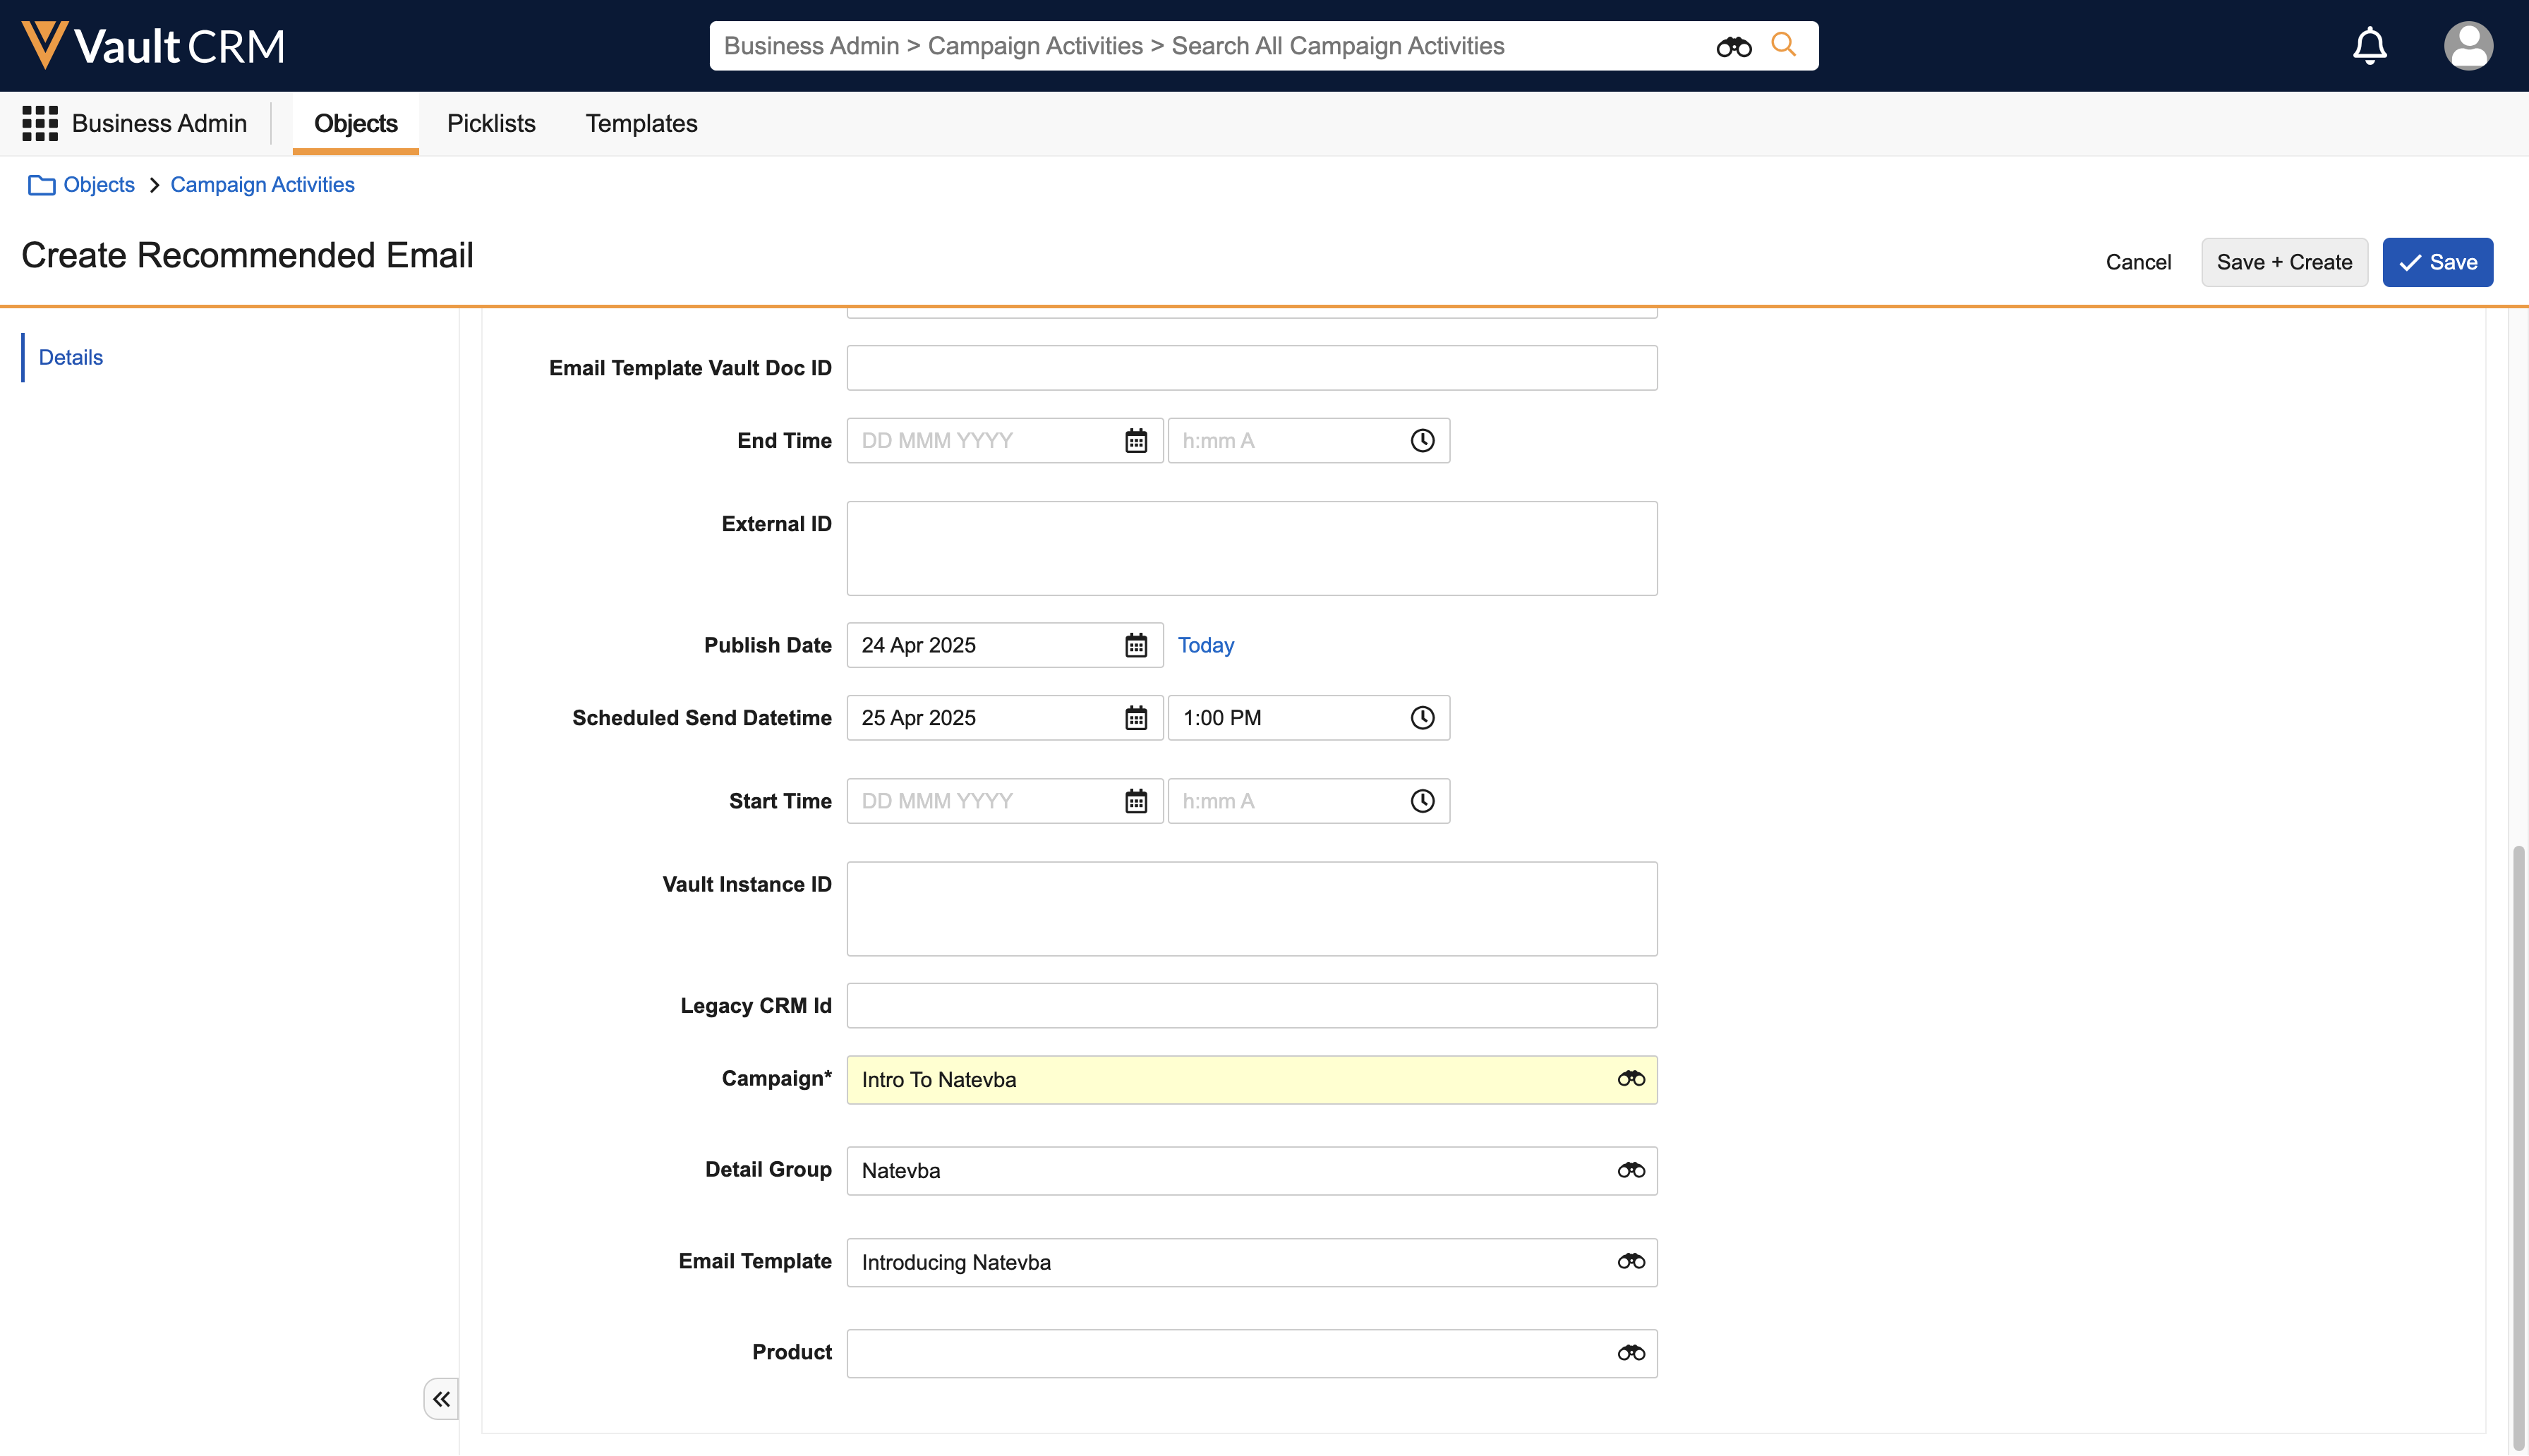Click the orange search magnifier icon
The image size is (2529, 1456).
pos(1783,45)
